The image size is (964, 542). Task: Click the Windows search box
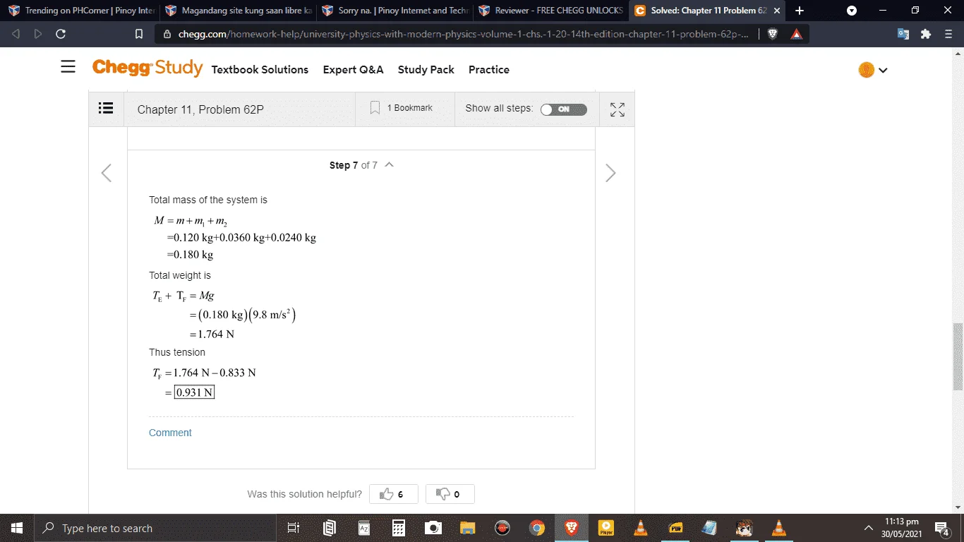155,528
